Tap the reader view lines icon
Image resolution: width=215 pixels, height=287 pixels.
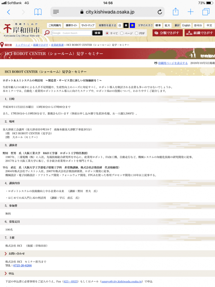(x=56, y=12)
